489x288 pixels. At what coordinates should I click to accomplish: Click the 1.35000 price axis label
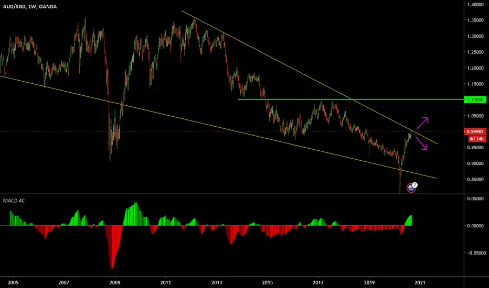click(475, 20)
